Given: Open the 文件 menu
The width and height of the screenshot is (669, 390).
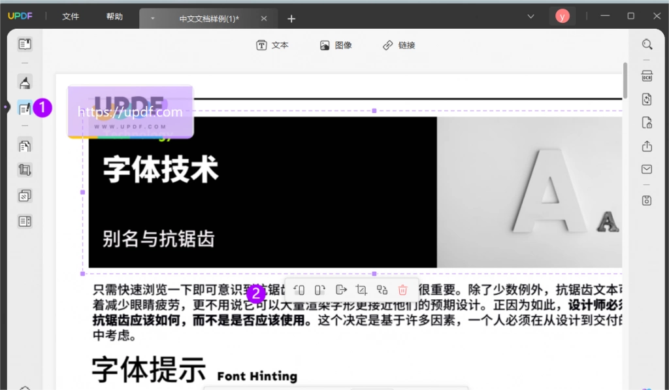Looking at the screenshot, I should 71,16.
